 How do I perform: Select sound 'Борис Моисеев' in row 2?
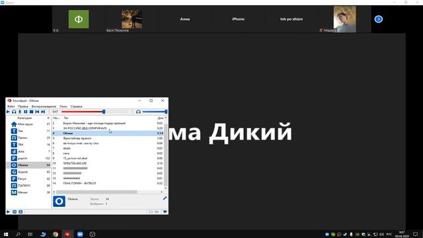(108, 124)
